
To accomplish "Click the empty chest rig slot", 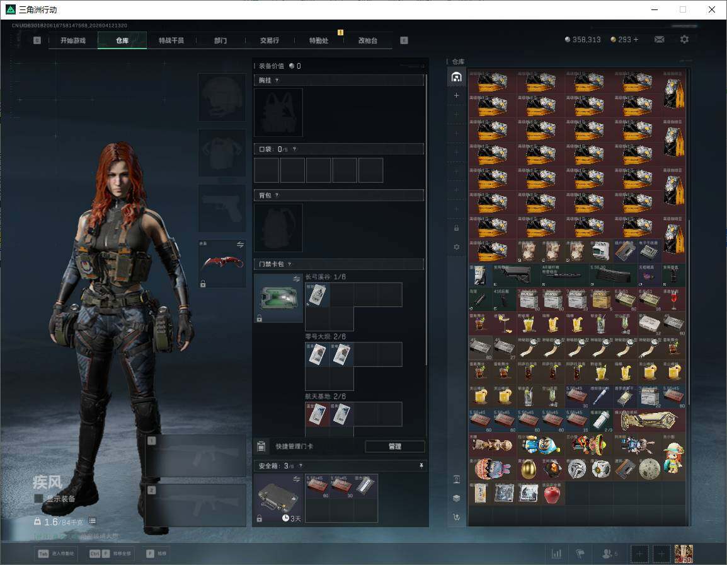I will click(278, 112).
